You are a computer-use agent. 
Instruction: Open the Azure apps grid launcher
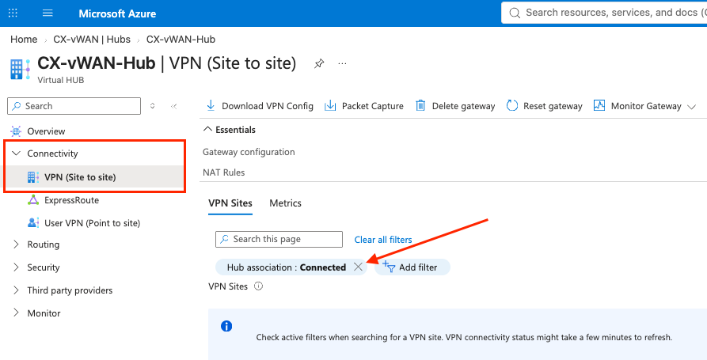[13, 13]
